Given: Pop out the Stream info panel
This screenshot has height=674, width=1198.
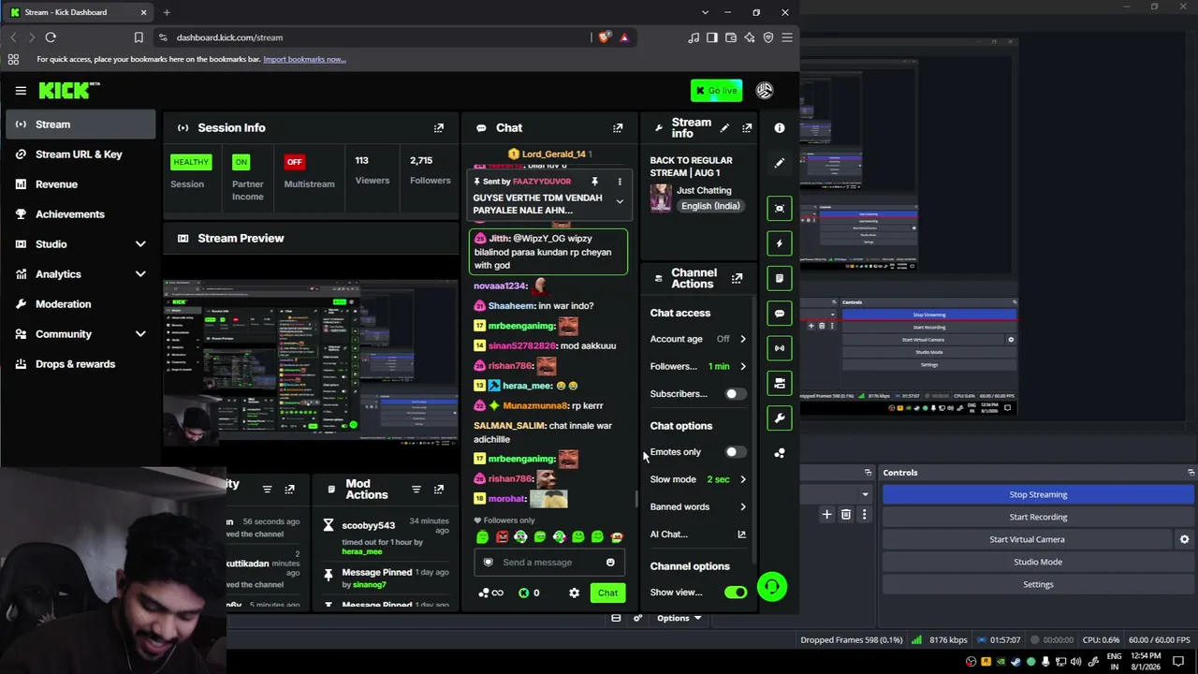Looking at the screenshot, I should 747,128.
